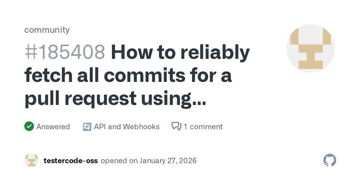This screenshot has width=364, height=182.
Task: Open the testercode-oss user profile name
Action: coord(71,160)
